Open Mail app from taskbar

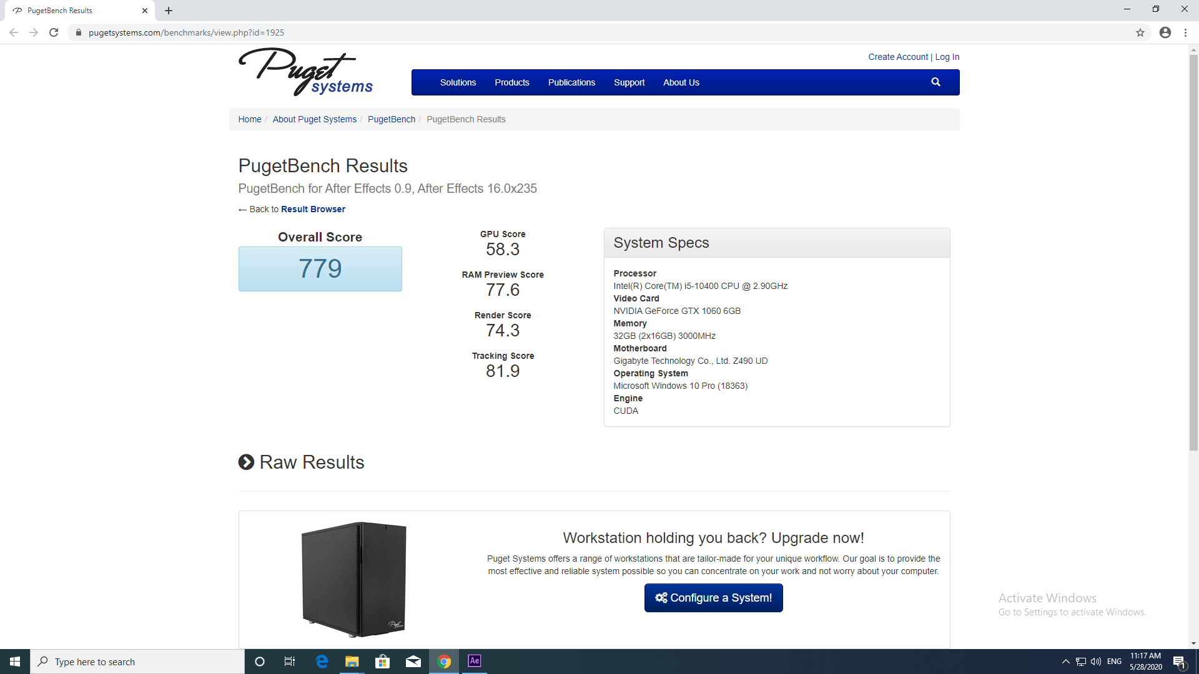coord(413,662)
